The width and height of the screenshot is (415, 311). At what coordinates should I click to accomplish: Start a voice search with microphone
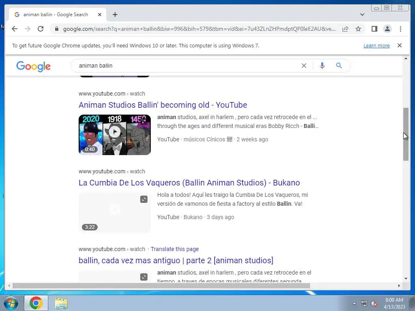point(322,66)
